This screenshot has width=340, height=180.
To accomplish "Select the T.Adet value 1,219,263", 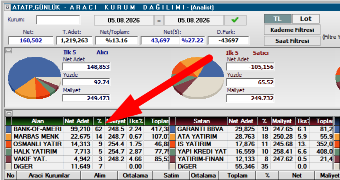I will pyautogui.click(x=74, y=40).
